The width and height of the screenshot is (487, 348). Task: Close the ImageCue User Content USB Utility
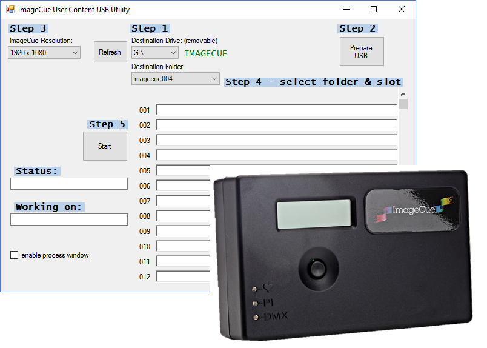(x=401, y=9)
